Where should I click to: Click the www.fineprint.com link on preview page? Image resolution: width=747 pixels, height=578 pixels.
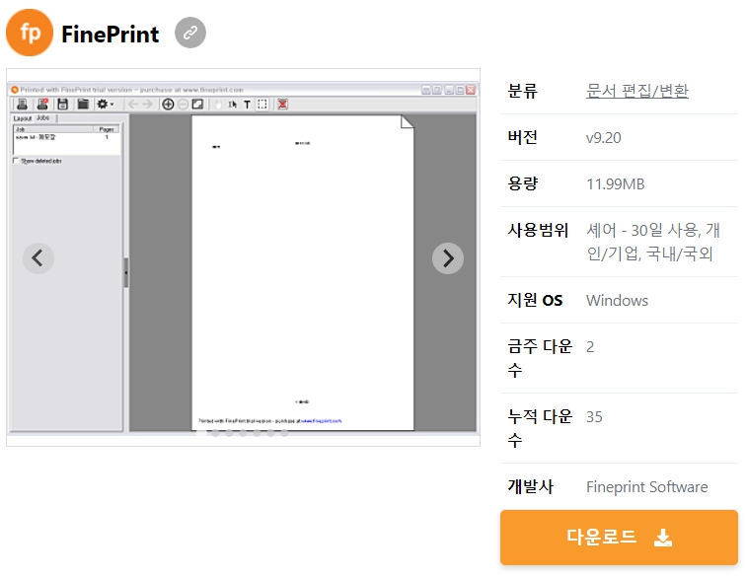[x=321, y=421]
